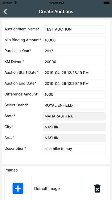Delete default image with trash icon
The image size is (112, 200).
(97, 189)
